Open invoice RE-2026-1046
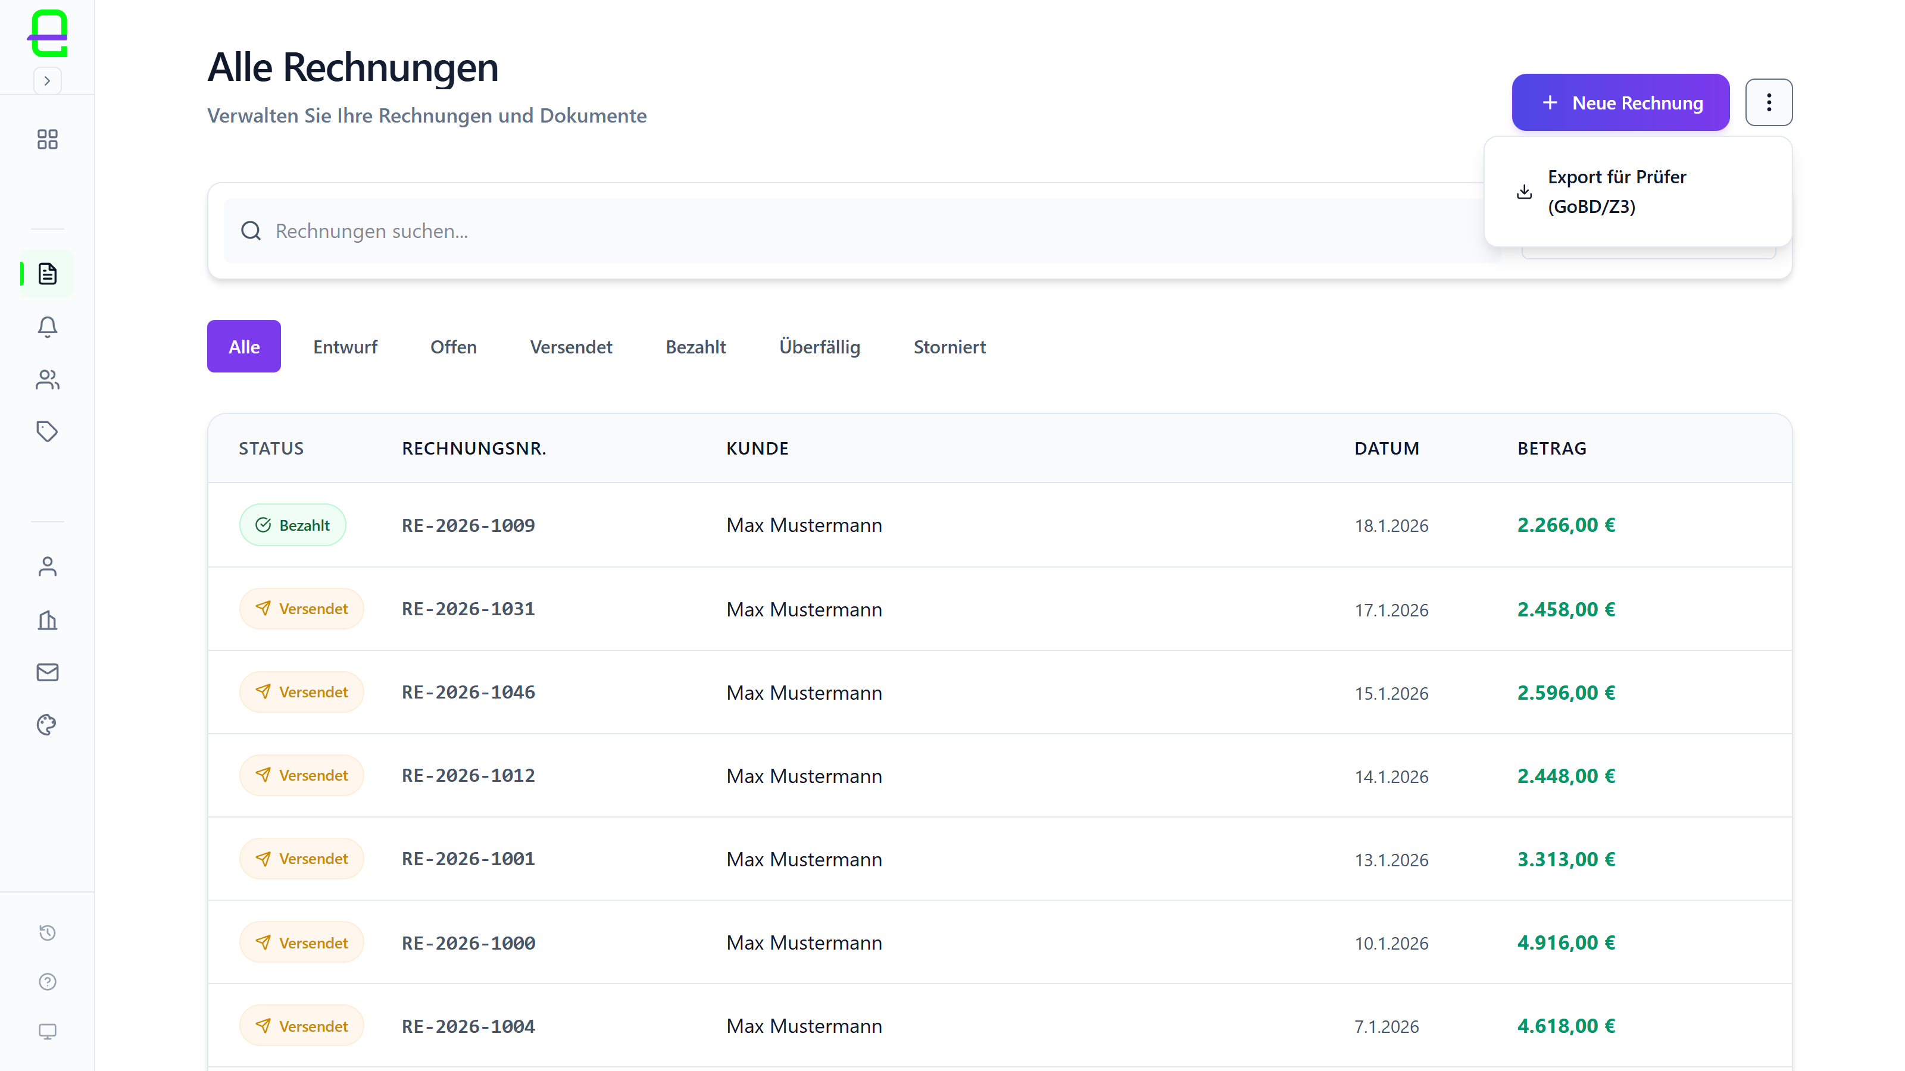 coord(468,693)
